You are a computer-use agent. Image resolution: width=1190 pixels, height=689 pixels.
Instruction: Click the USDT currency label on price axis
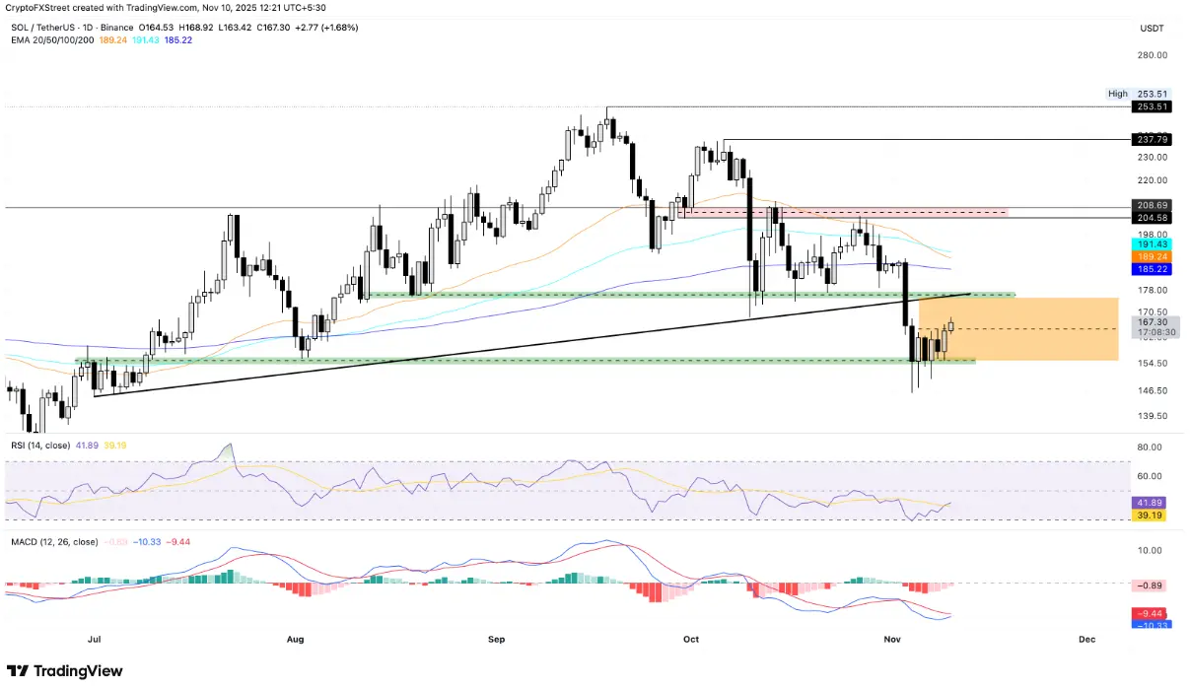point(1152,29)
